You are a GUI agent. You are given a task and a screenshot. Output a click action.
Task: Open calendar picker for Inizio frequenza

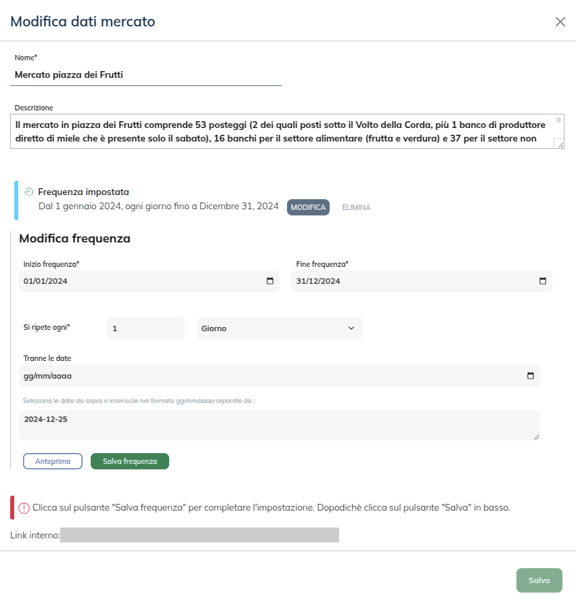pos(270,281)
